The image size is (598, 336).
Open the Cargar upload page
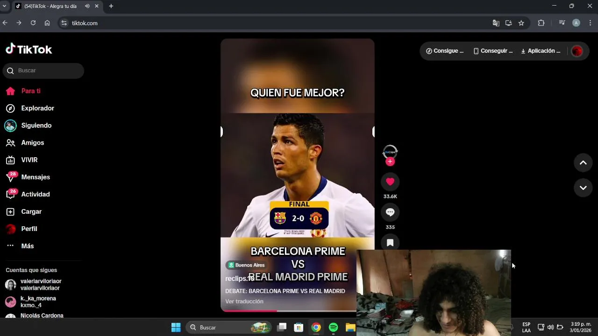[x=23, y=212]
